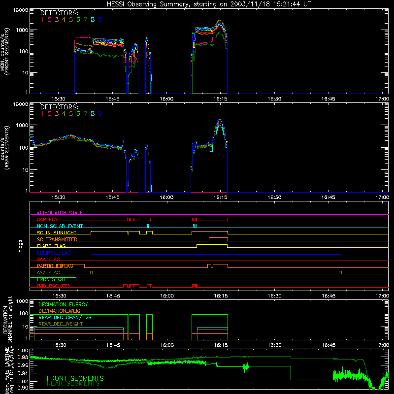Select blue detector 9 in rear segments legend

100,114
